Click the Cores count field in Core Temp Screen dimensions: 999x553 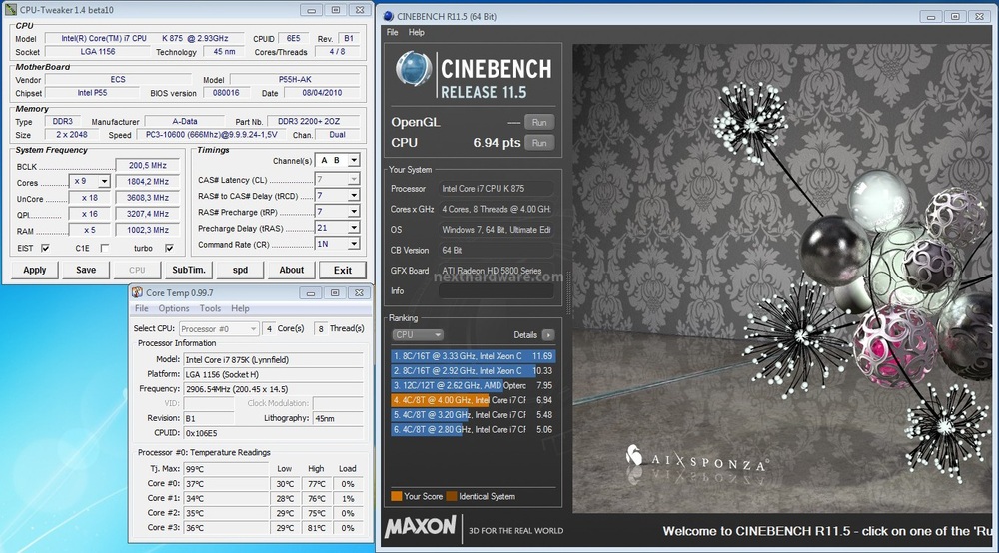point(269,329)
